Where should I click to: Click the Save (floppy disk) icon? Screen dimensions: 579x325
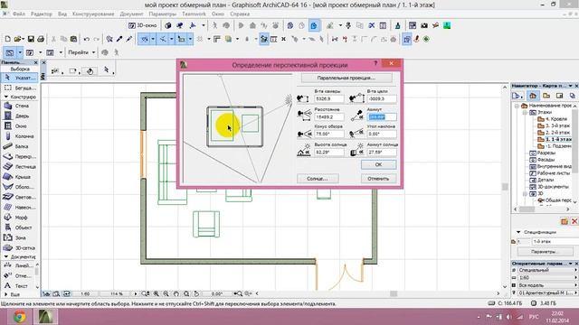31,39
